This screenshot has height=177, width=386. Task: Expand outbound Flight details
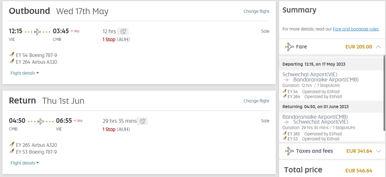pos(24,73)
